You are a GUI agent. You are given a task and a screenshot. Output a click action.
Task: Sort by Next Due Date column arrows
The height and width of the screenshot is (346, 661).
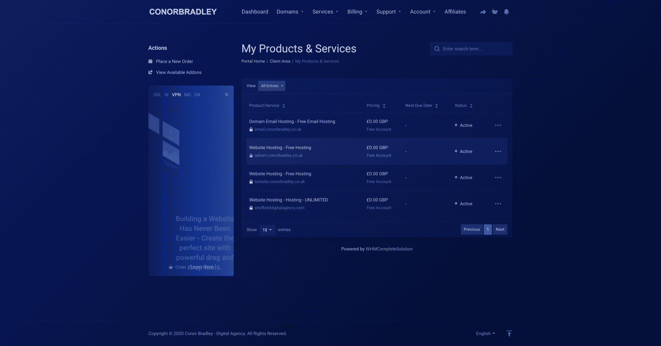tap(437, 106)
